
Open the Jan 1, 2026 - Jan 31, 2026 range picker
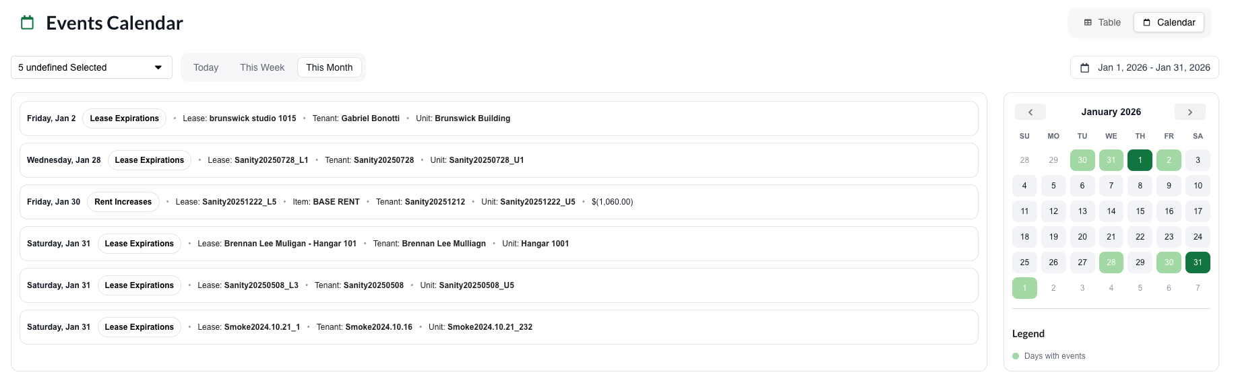(x=1144, y=67)
